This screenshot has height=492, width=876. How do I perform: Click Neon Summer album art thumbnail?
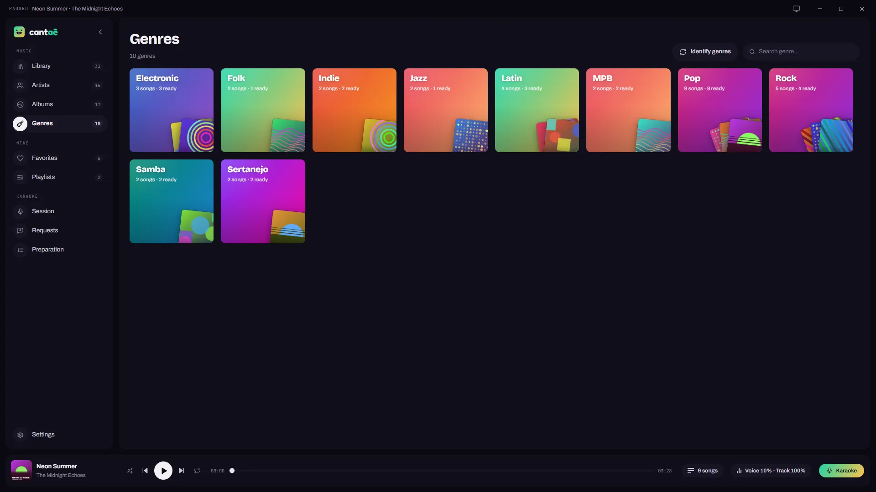point(21,471)
